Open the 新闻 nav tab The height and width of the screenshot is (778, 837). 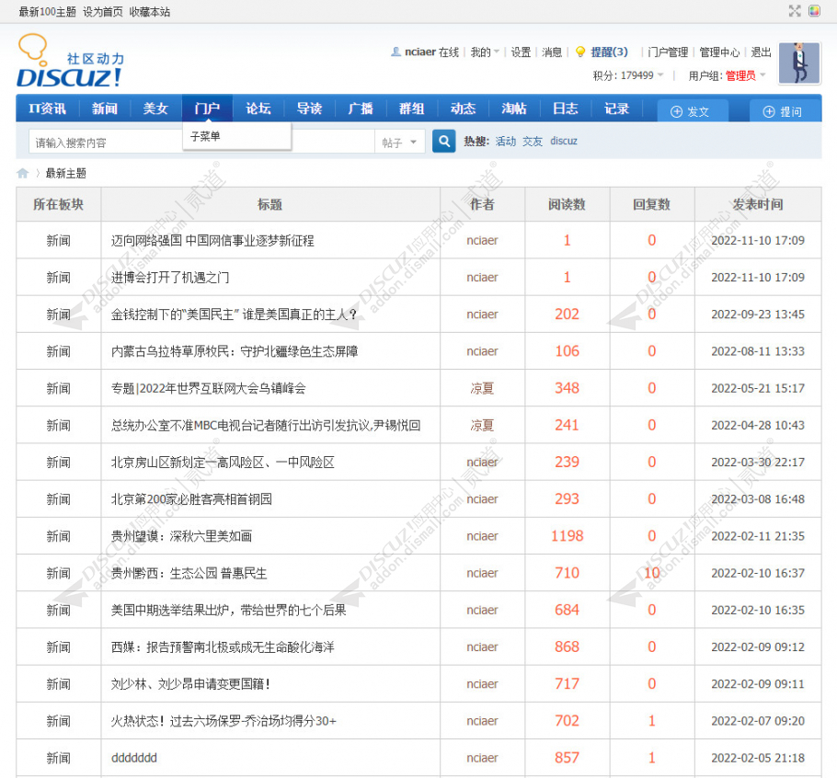[104, 109]
